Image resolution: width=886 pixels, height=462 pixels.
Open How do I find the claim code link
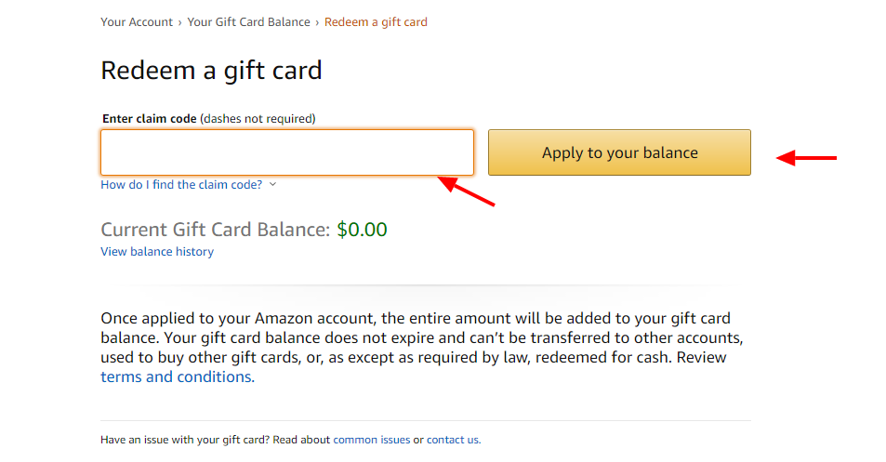click(181, 184)
